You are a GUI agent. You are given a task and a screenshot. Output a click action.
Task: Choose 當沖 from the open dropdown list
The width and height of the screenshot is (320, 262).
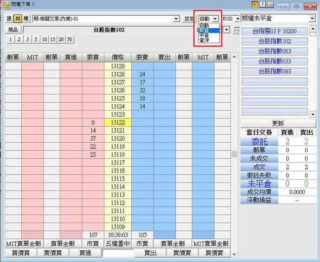pyautogui.click(x=205, y=40)
